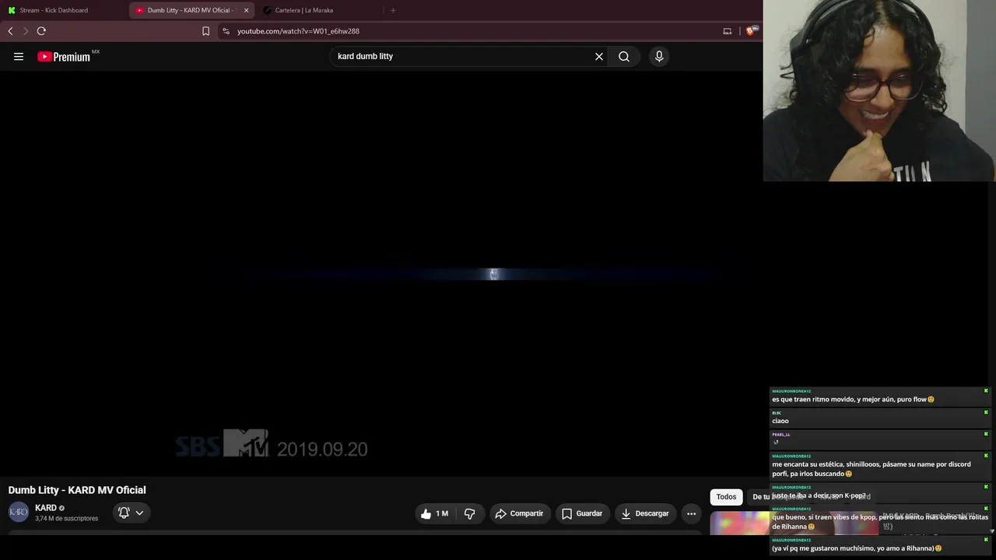996x560 pixels.
Task: Select the youtube.com address bar URL
Action: (298, 31)
